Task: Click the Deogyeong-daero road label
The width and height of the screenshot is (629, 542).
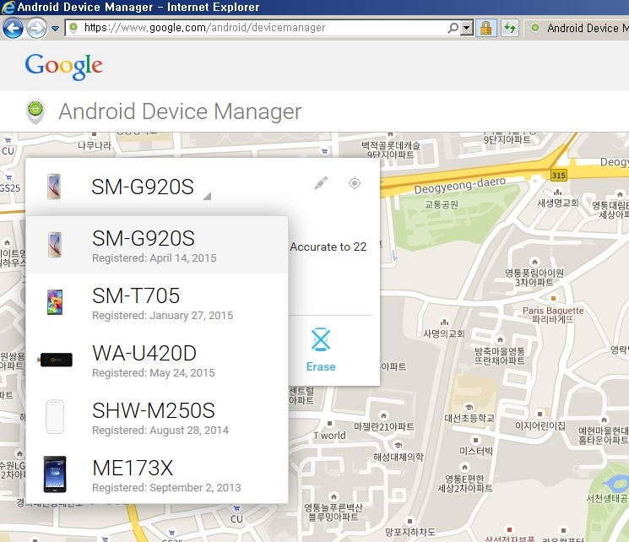Action: pyautogui.click(x=459, y=185)
